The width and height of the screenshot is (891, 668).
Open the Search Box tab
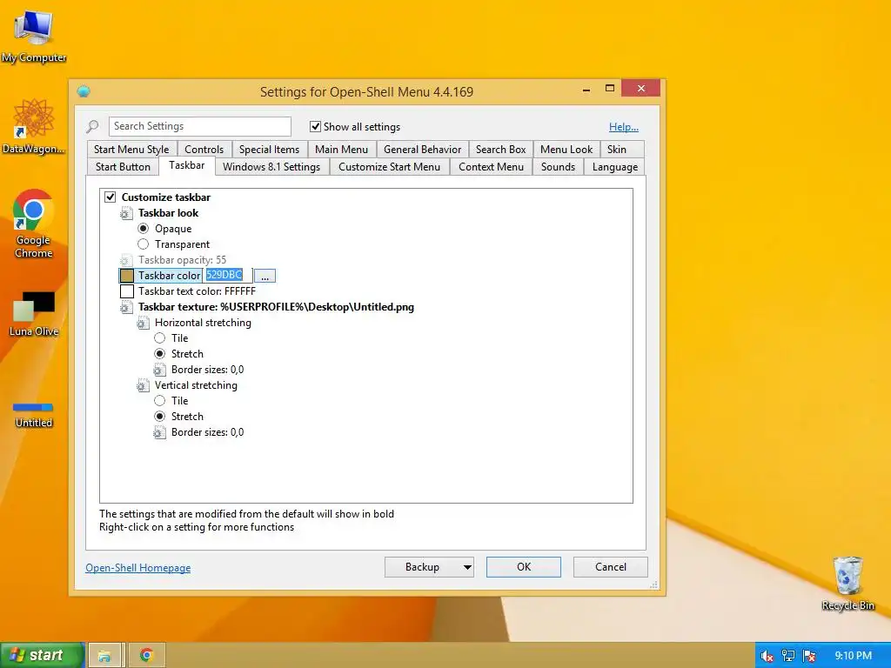click(x=500, y=150)
